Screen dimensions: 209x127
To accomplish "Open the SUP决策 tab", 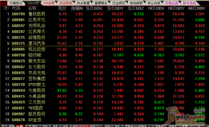I will pos(49,3).
